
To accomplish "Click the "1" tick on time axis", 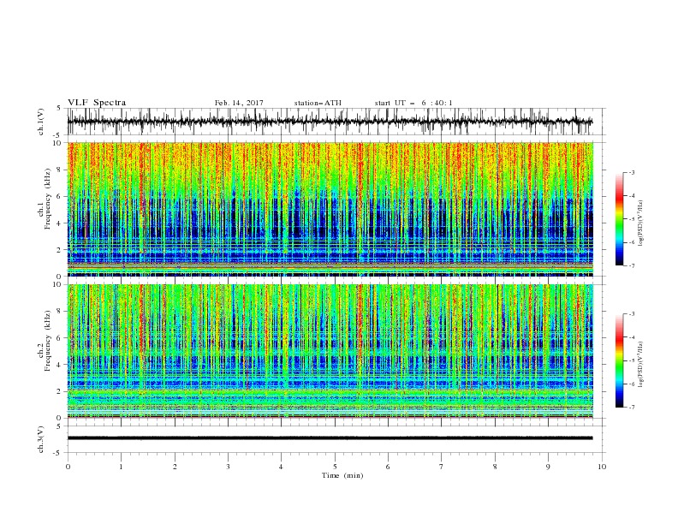I will pyautogui.click(x=121, y=467).
